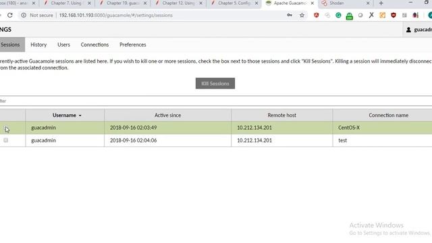Click the site info icon beside Not secure
Screen dimensions: 432x243
(24, 15)
